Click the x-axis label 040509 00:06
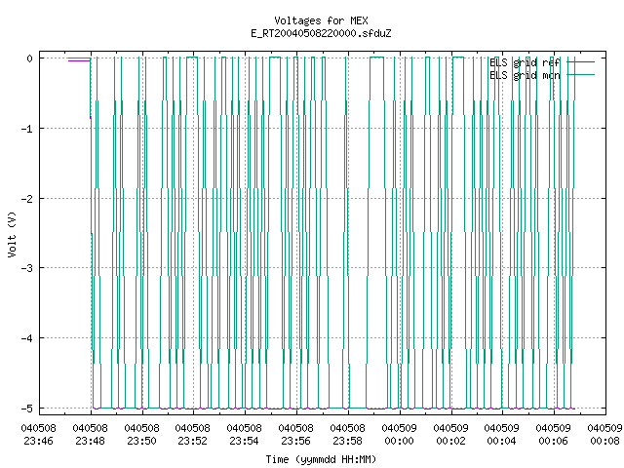The width and height of the screenshot is (624, 468). click(x=554, y=435)
